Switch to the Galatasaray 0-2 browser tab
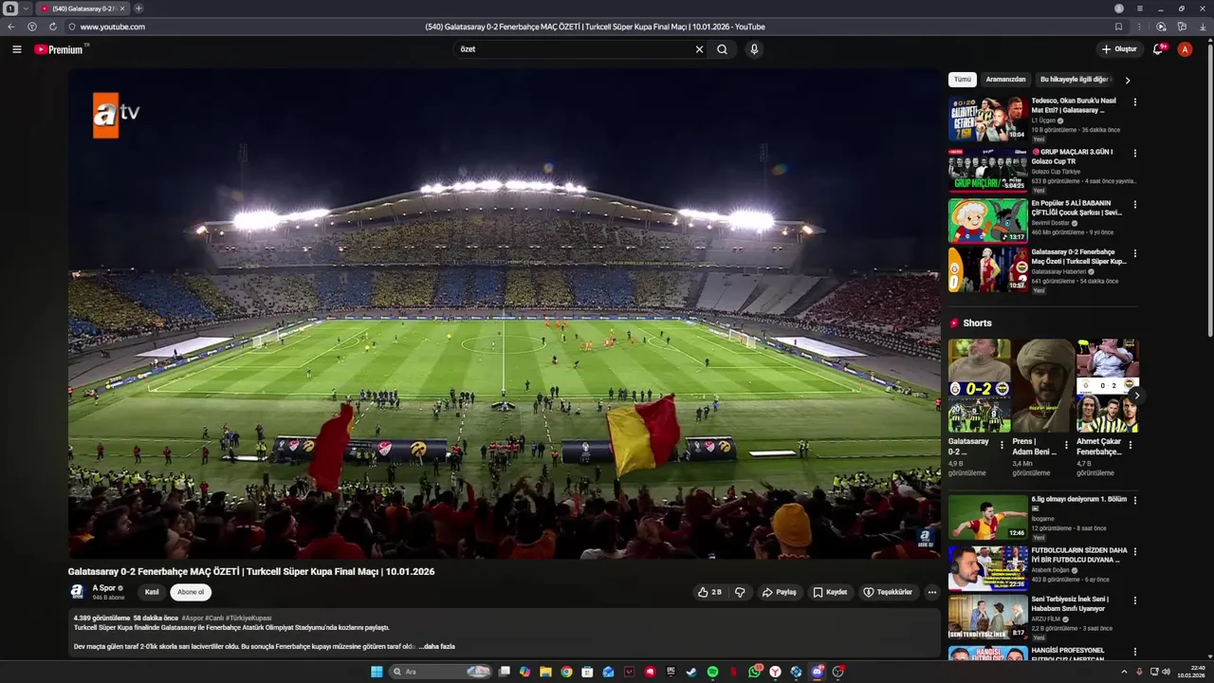1214x683 pixels. (82, 9)
